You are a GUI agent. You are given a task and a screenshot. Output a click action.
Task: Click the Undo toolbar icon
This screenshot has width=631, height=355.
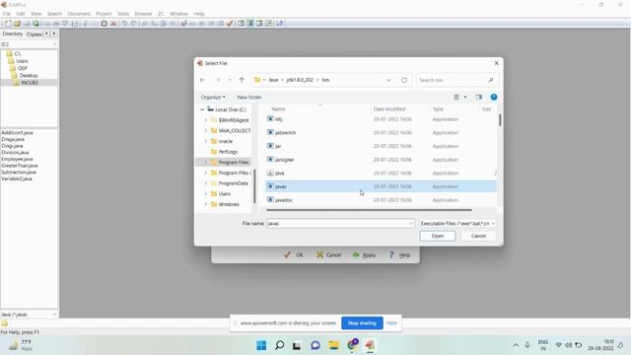[124, 24]
